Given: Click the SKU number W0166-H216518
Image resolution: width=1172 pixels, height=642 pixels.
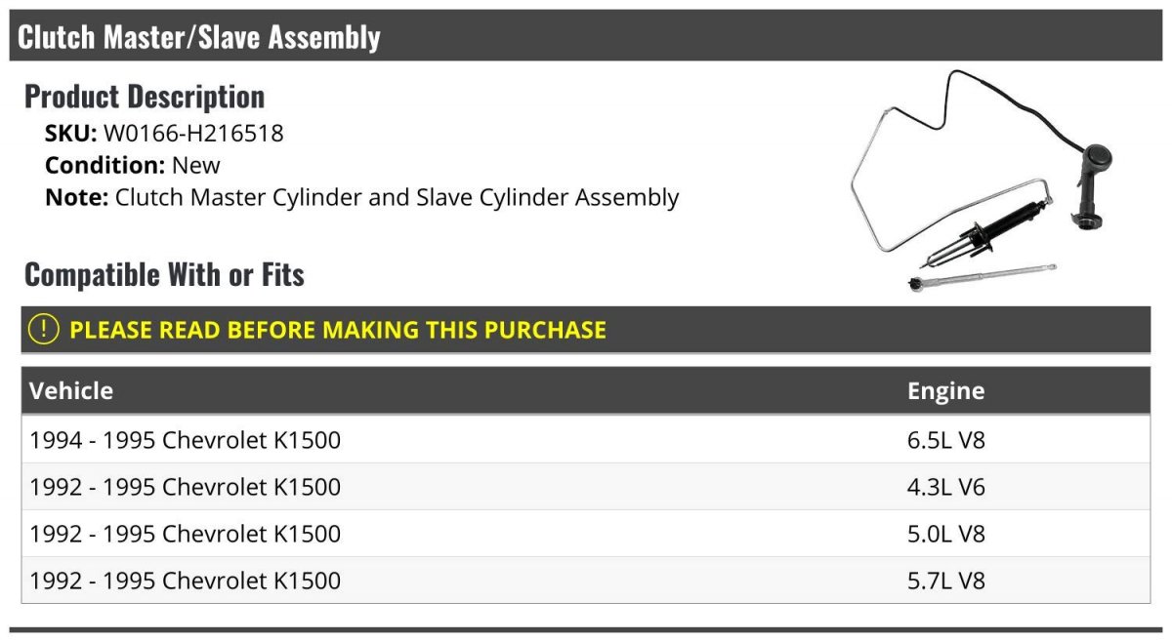Looking at the screenshot, I should point(193,134).
